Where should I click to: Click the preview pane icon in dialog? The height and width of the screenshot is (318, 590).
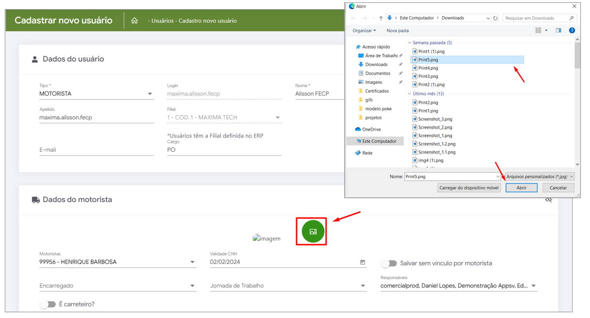pyautogui.click(x=558, y=31)
